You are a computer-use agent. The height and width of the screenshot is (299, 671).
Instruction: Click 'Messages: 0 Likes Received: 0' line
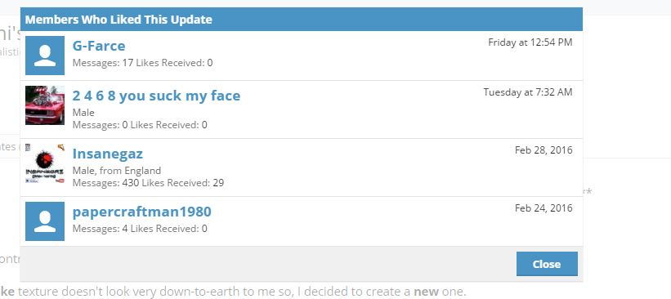click(x=140, y=125)
